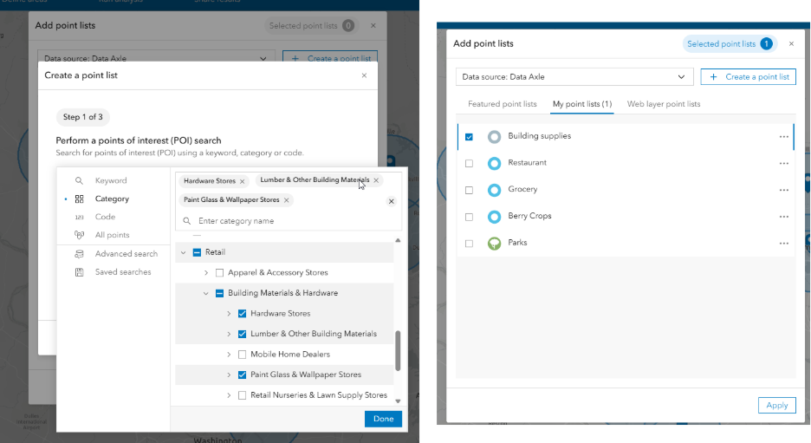811x443 pixels.
Task: Uncheck Lumber & Other Building Materials
Action: coord(242,335)
